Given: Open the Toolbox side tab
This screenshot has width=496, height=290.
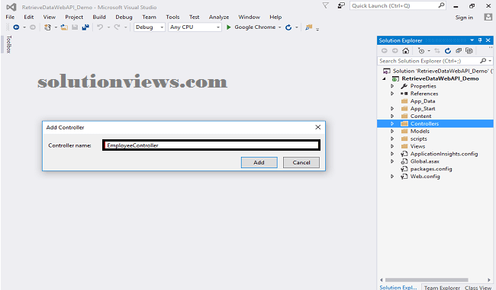Looking at the screenshot, I should tap(8, 44).
